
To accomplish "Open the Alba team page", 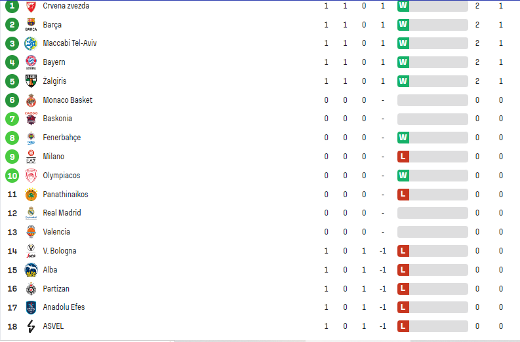I will click(50, 270).
